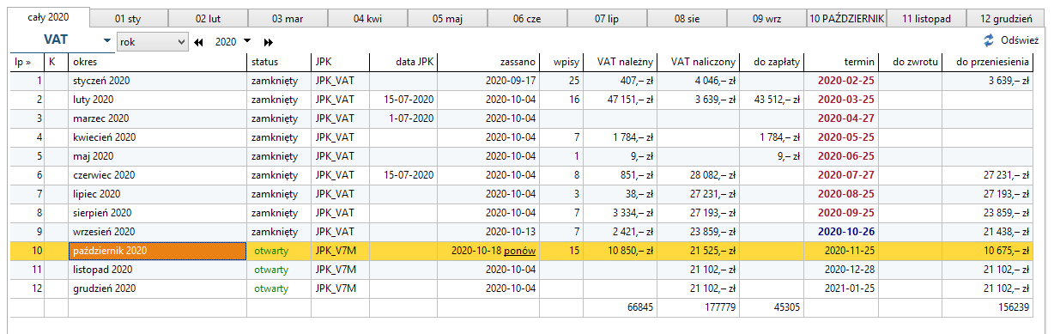
Task: Click the 'ponów' link in October row
Action: click(x=520, y=251)
